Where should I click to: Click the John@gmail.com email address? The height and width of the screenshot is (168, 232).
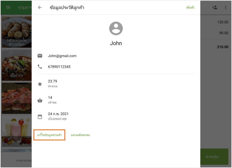tap(62, 56)
